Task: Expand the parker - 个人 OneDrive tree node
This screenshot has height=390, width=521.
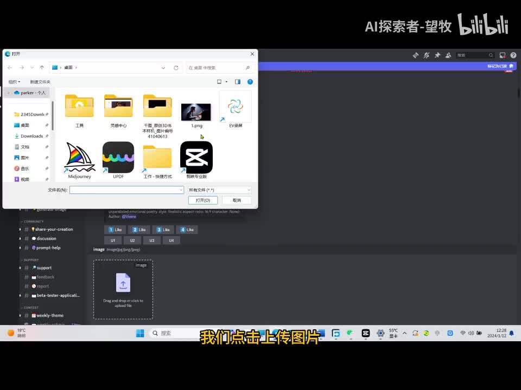Action: [8, 93]
